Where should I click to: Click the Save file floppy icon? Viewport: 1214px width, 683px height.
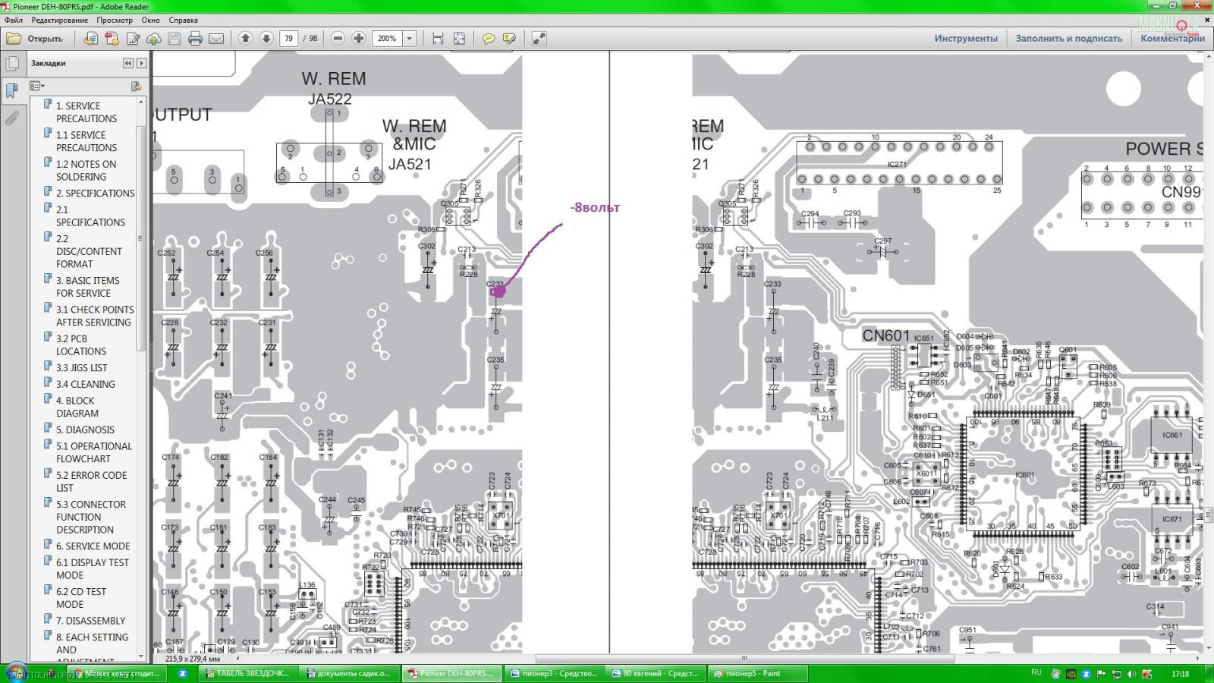[x=175, y=39]
